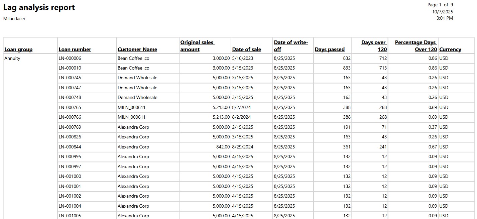The width and height of the screenshot is (477, 219).
Task: Select loan number LN-000006
Action: [70, 58]
